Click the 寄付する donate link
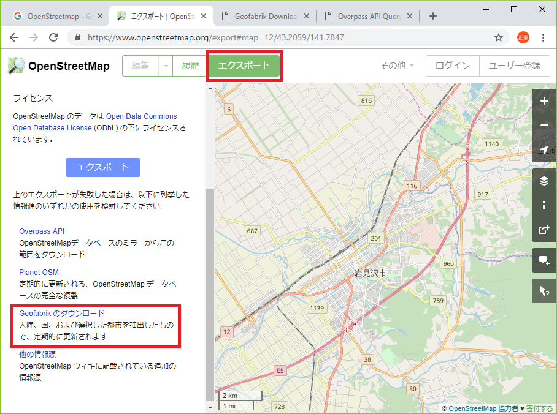Screen dimensions: 557x414 click(539, 408)
